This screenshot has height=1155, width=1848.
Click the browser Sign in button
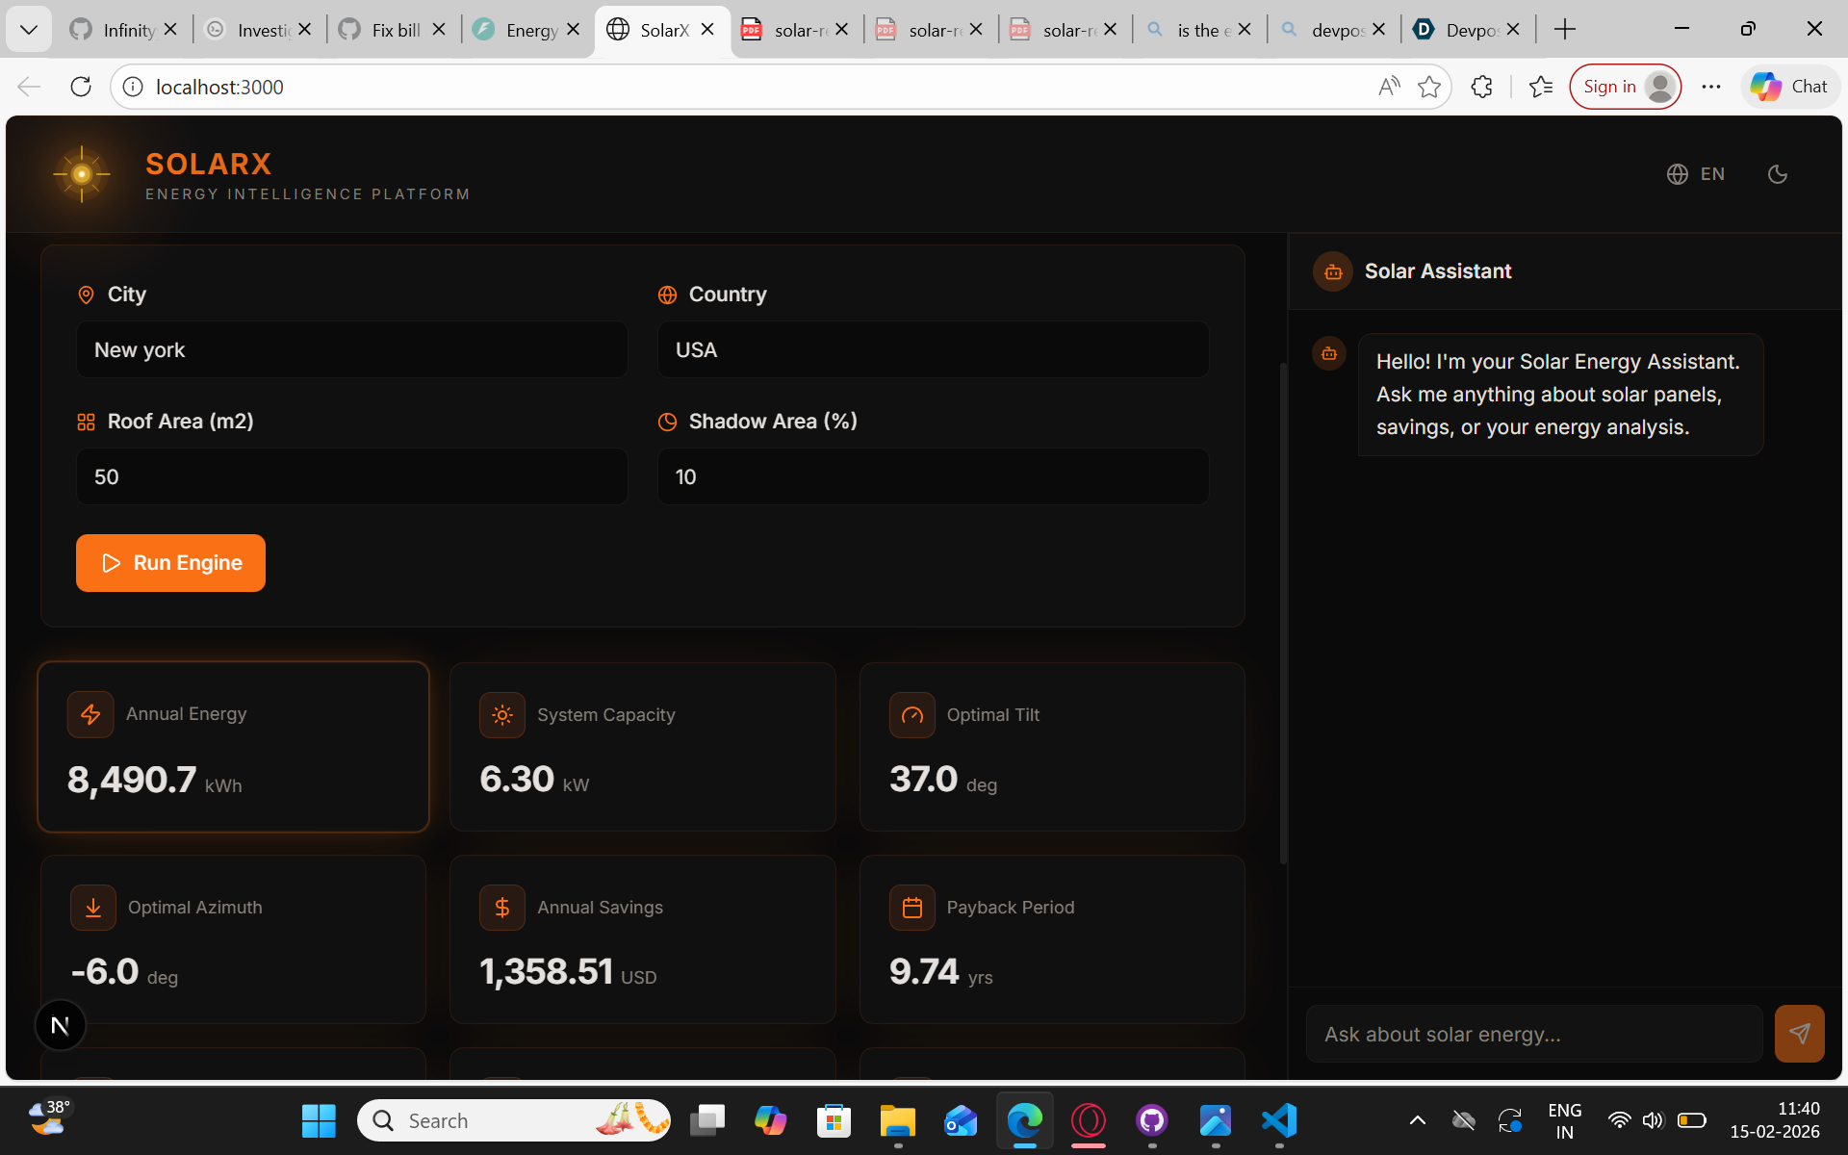[1625, 87]
